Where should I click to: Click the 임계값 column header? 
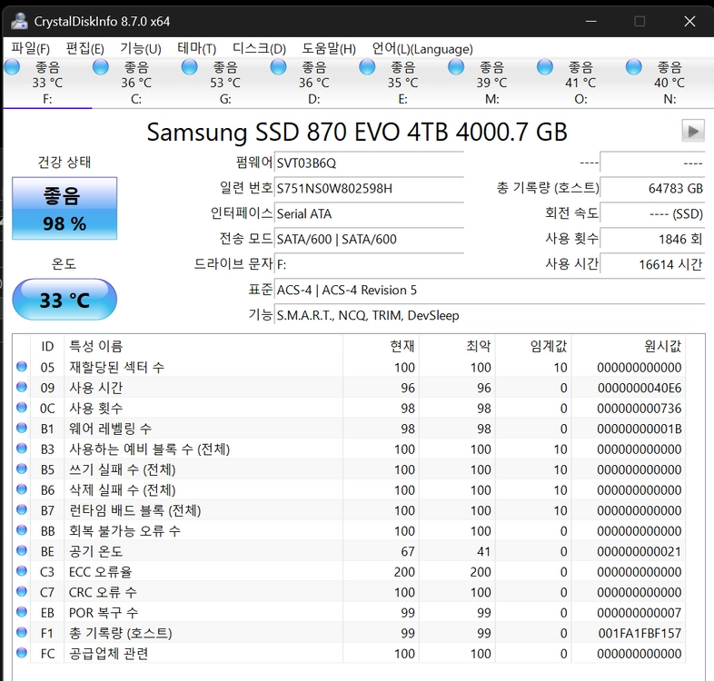[x=533, y=346]
